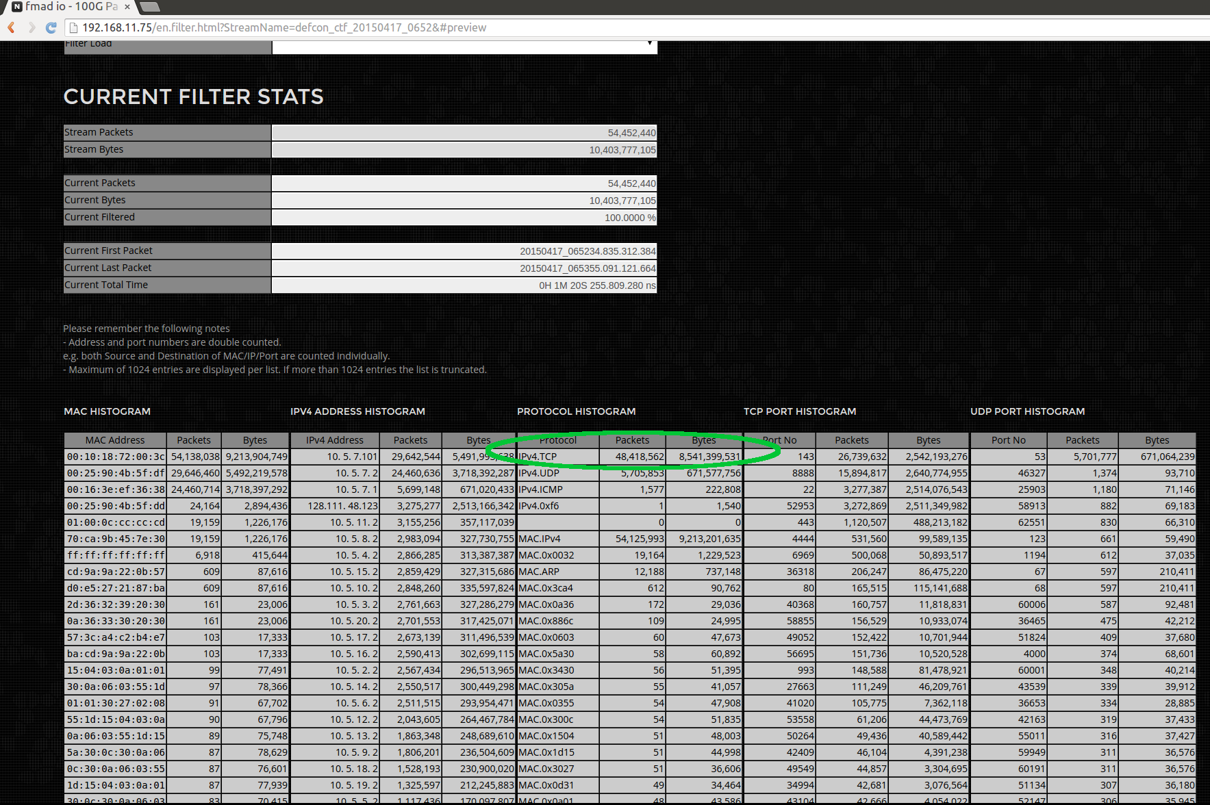
Task: Click MAC address 00:10:18:72:00:3c entry
Action: (x=114, y=456)
